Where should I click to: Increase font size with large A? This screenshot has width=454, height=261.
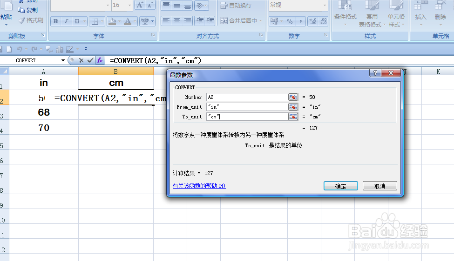tap(140, 5)
